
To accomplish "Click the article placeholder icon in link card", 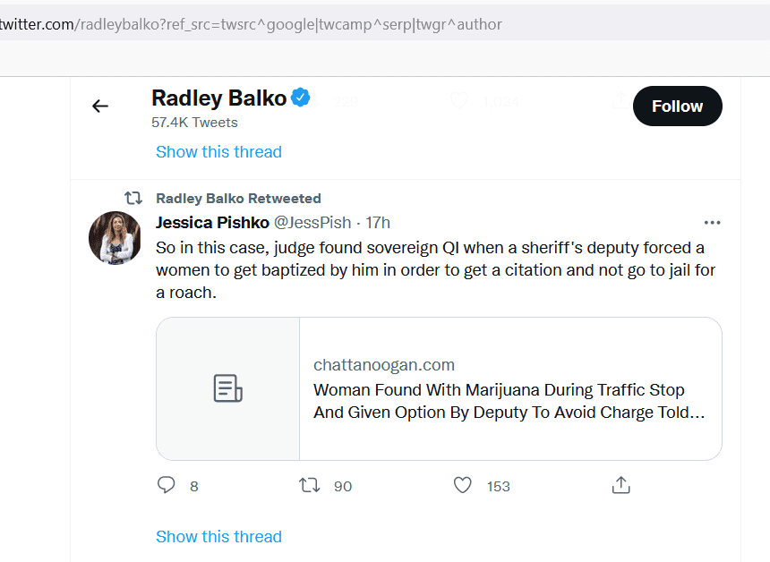I will (x=227, y=388).
